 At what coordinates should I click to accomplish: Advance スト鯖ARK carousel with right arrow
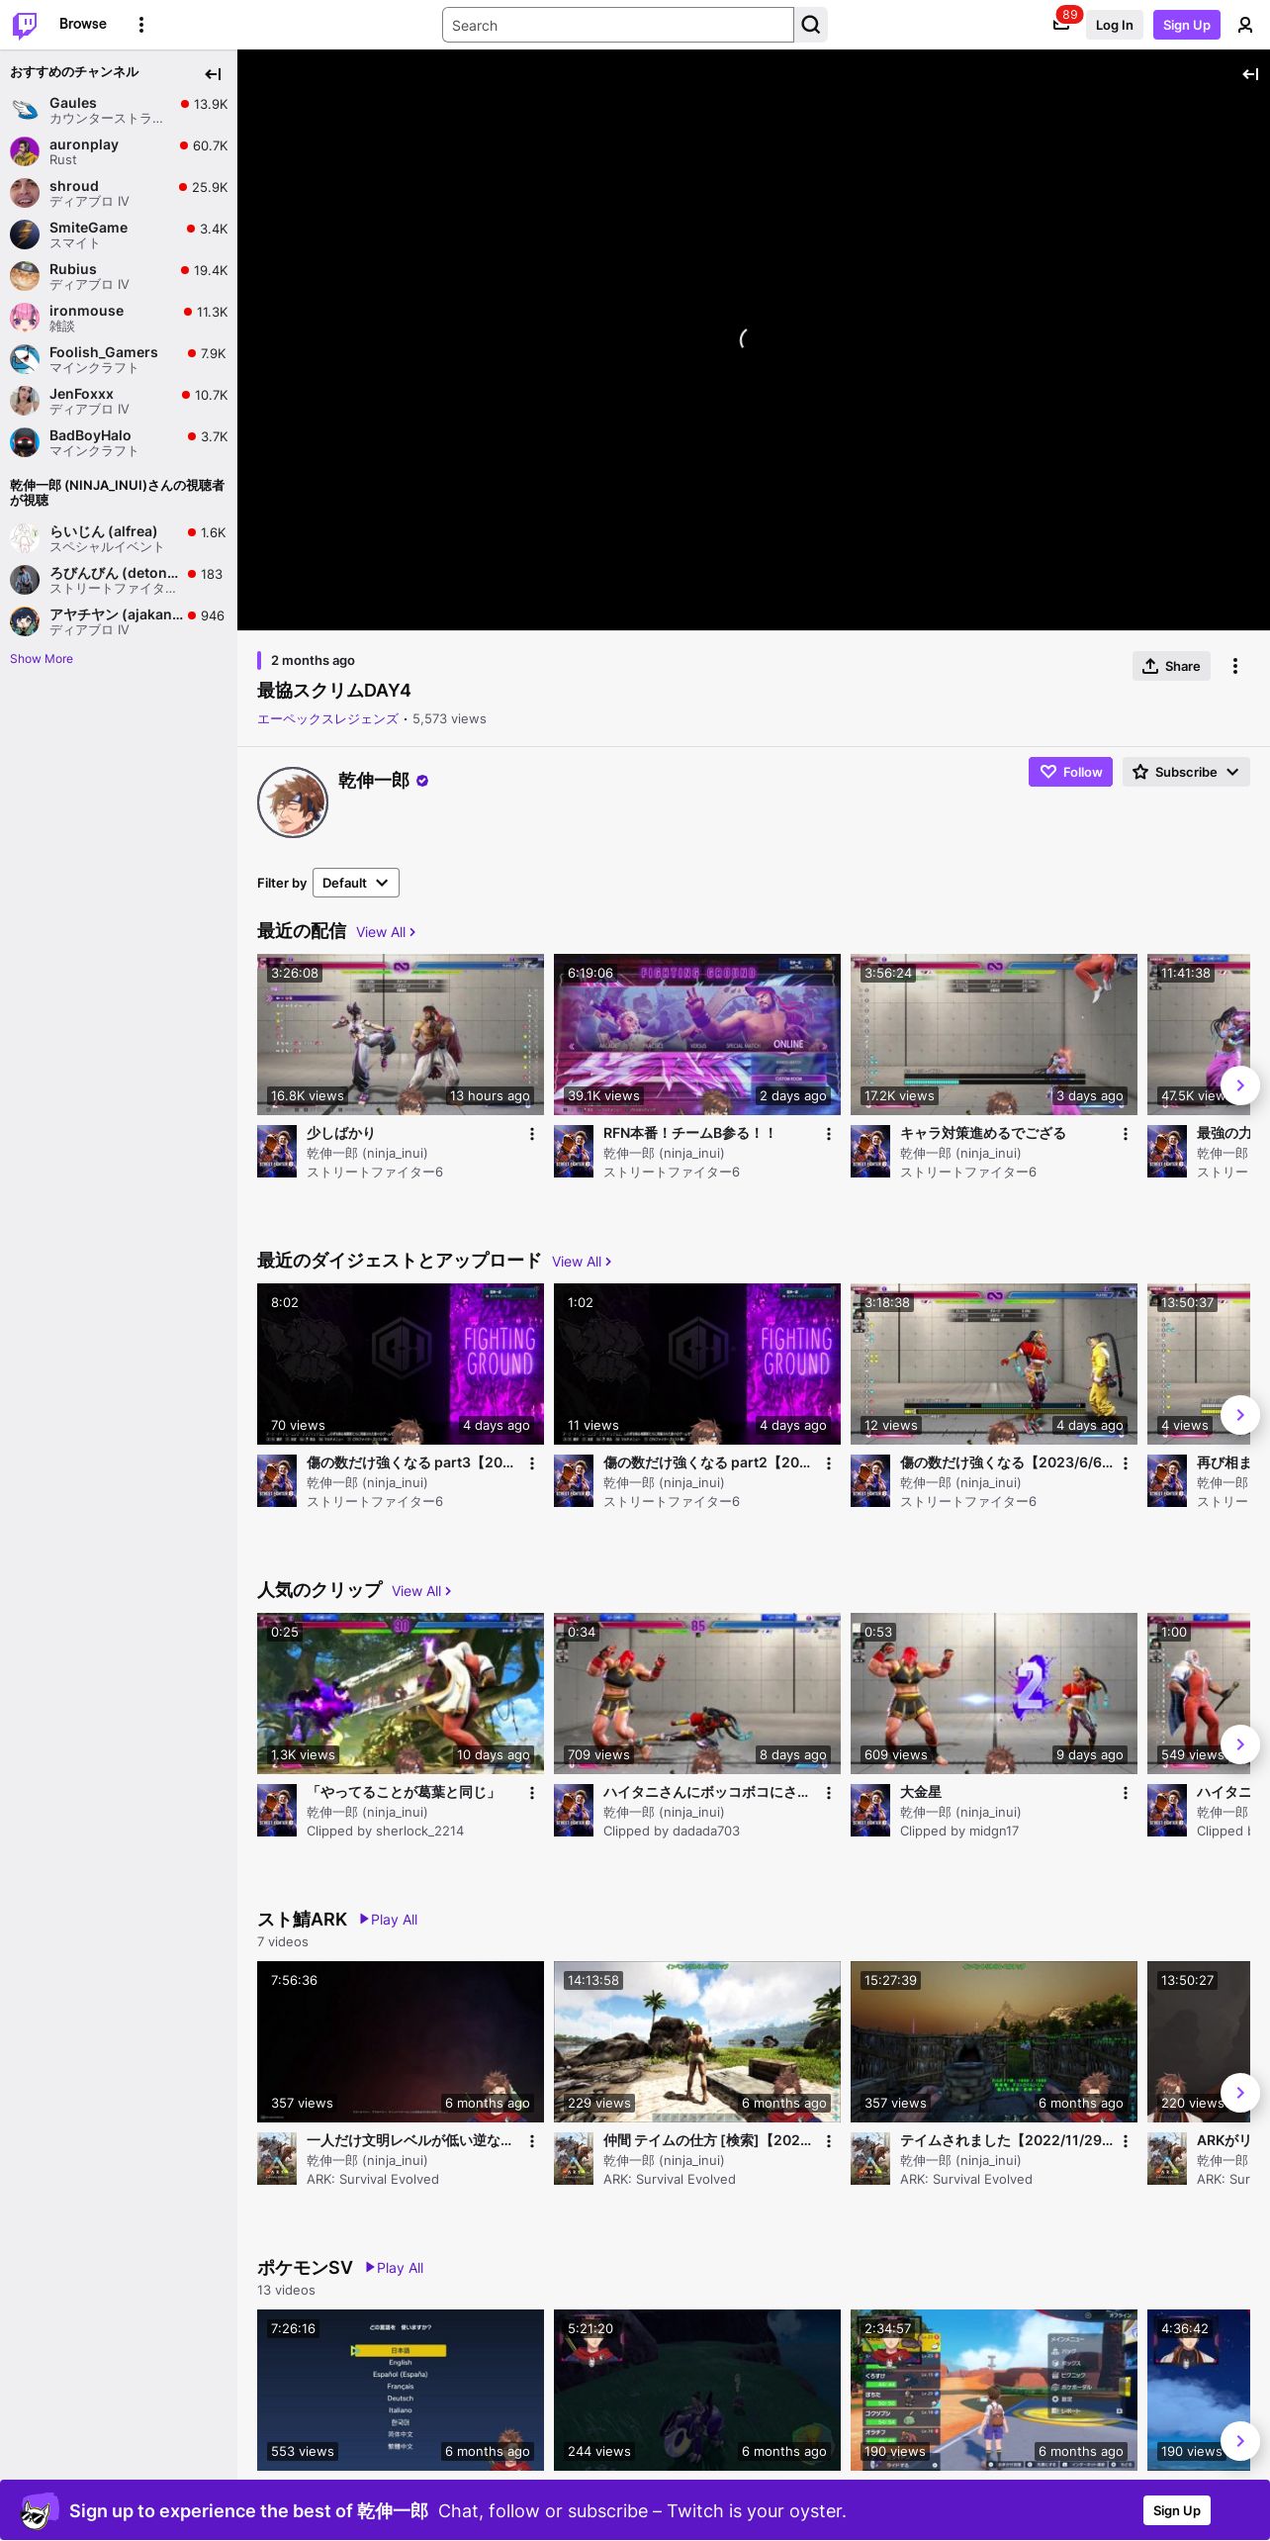pyautogui.click(x=1240, y=2093)
